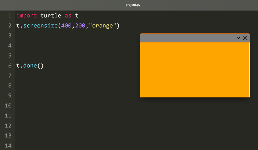The image size is (258, 150).
Task: Click the word turtle on line 1
Action: (x=51, y=15)
